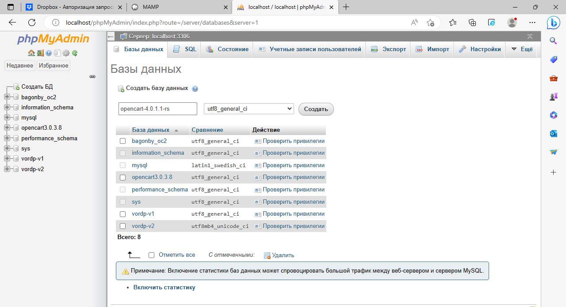
Task: Reload navigation panel with green refresh icon
Action: (x=75, y=53)
